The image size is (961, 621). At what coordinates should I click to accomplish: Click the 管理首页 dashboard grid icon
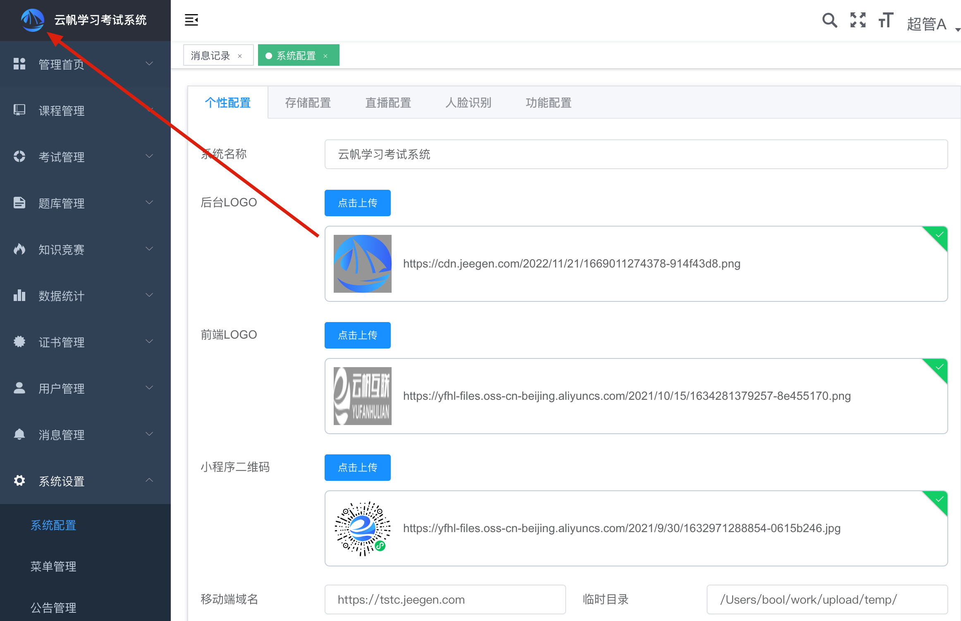click(x=19, y=64)
